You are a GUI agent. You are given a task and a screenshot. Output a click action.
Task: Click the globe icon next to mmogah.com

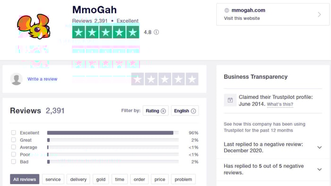tap(226, 10)
